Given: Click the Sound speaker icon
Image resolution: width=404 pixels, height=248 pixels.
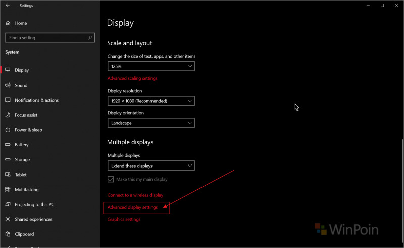Looking at the screenshot, I should [8, 85].
